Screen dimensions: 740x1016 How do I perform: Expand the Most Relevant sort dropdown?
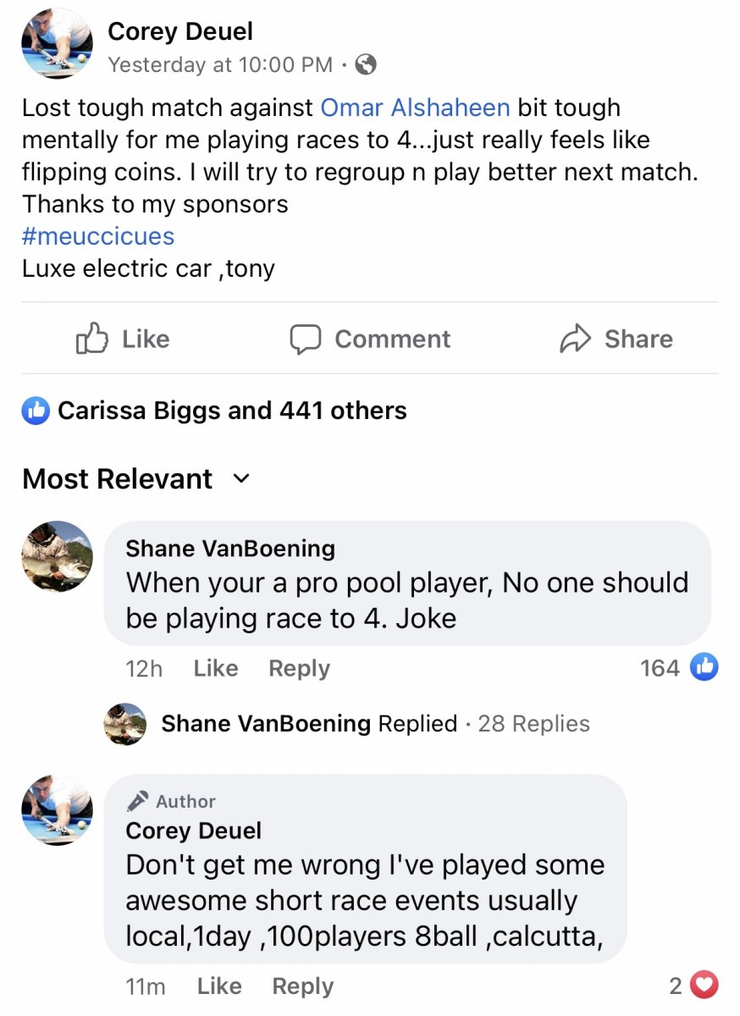241,478
